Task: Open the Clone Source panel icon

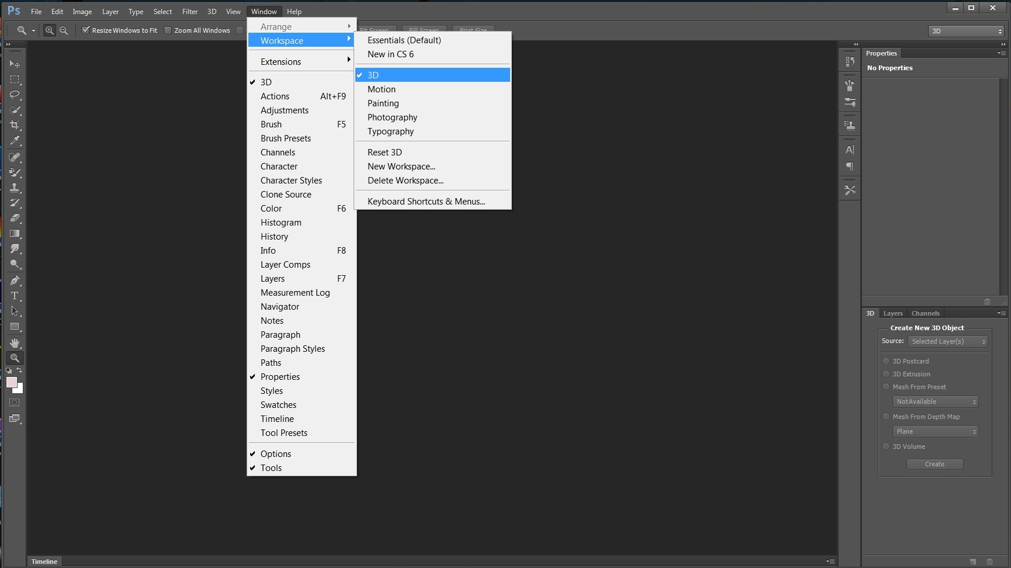Action: (850, 124)
